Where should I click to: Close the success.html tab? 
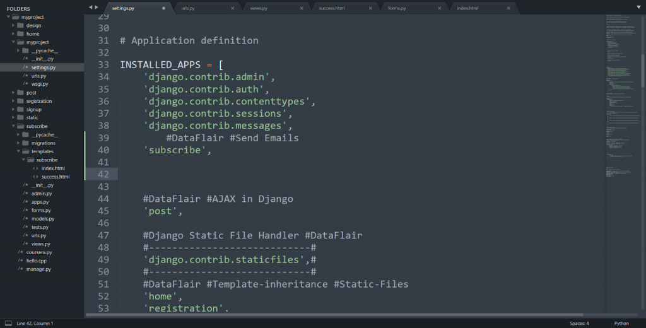pos(370,8)
